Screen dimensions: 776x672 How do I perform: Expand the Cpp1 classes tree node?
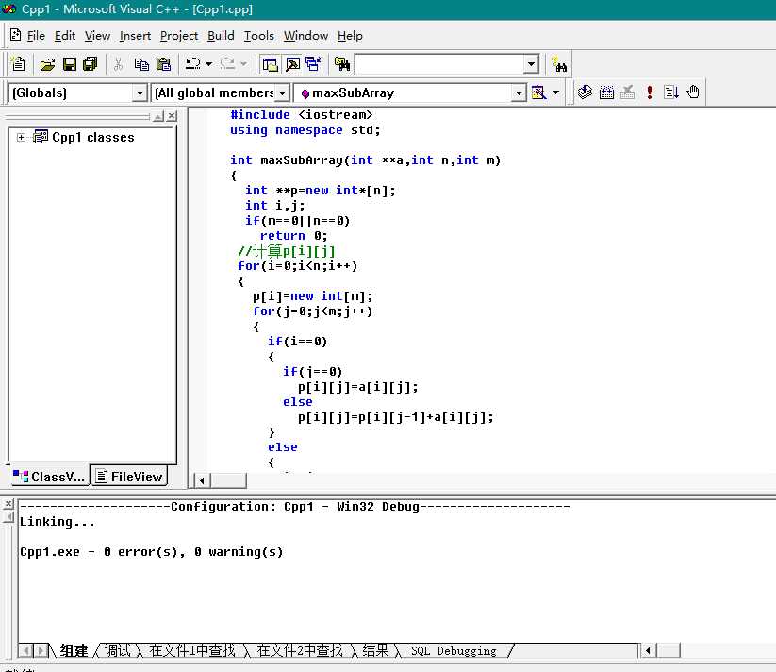tap(21, 137)
